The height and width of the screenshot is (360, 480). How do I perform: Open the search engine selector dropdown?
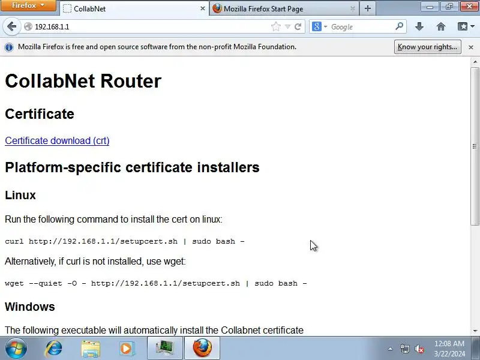point(319,26)
